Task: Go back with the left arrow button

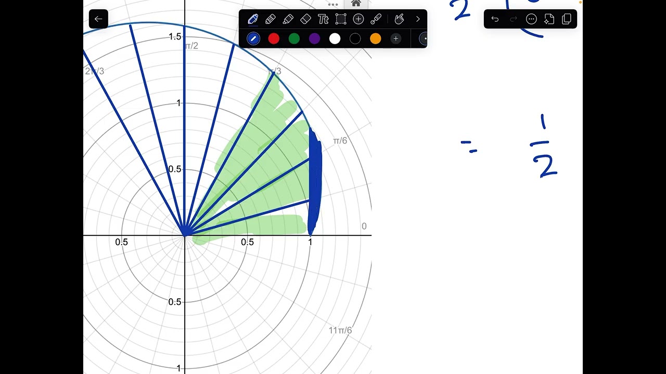Action: [98, 19]
